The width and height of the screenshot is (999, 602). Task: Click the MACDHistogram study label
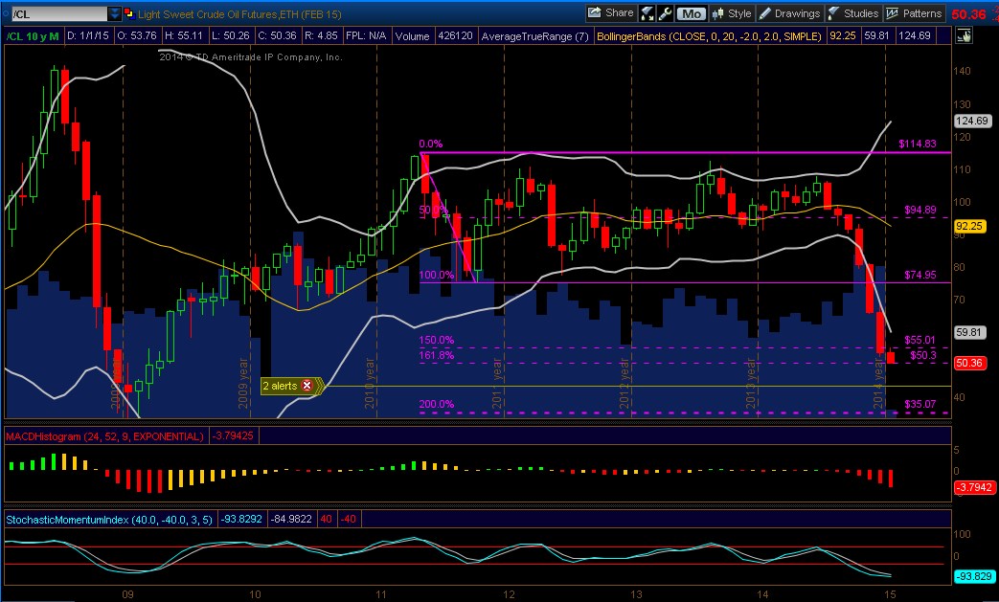105,436
